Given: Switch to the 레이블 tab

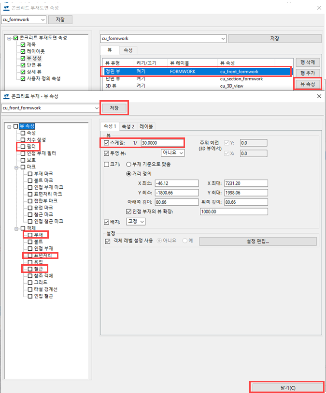Looking at the screenshot, I should (146, 127).
